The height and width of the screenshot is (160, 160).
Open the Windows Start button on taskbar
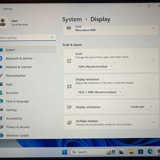[64, 152]
